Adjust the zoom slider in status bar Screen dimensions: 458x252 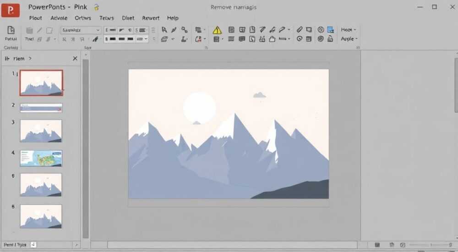431,245
